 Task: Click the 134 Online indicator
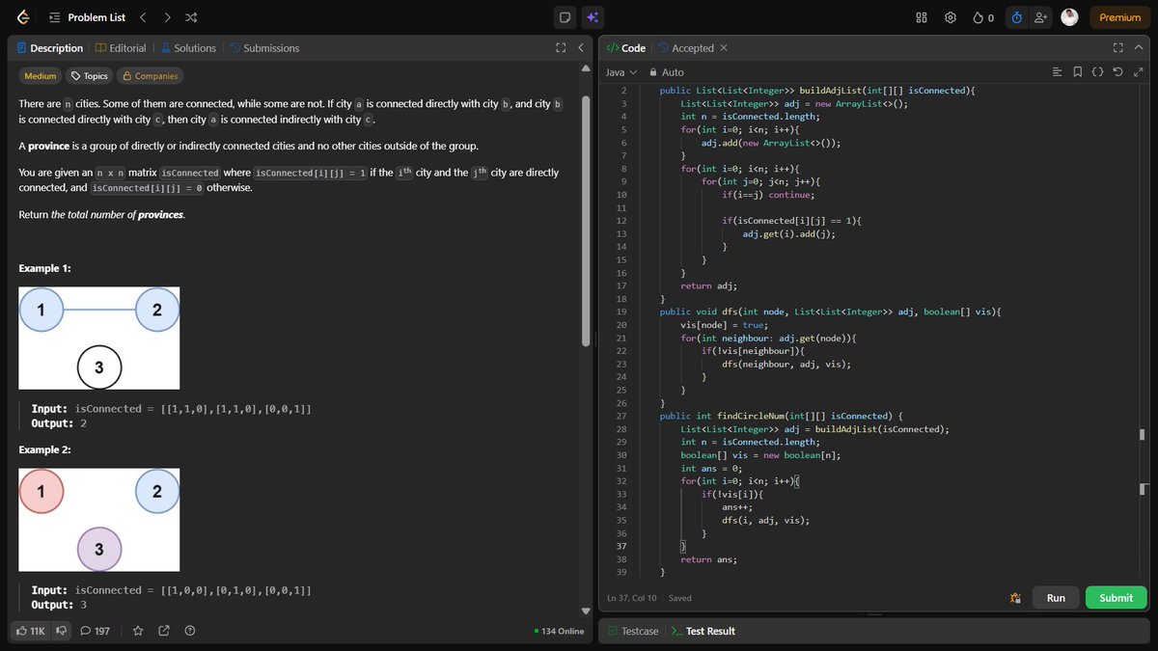point(559,631)
